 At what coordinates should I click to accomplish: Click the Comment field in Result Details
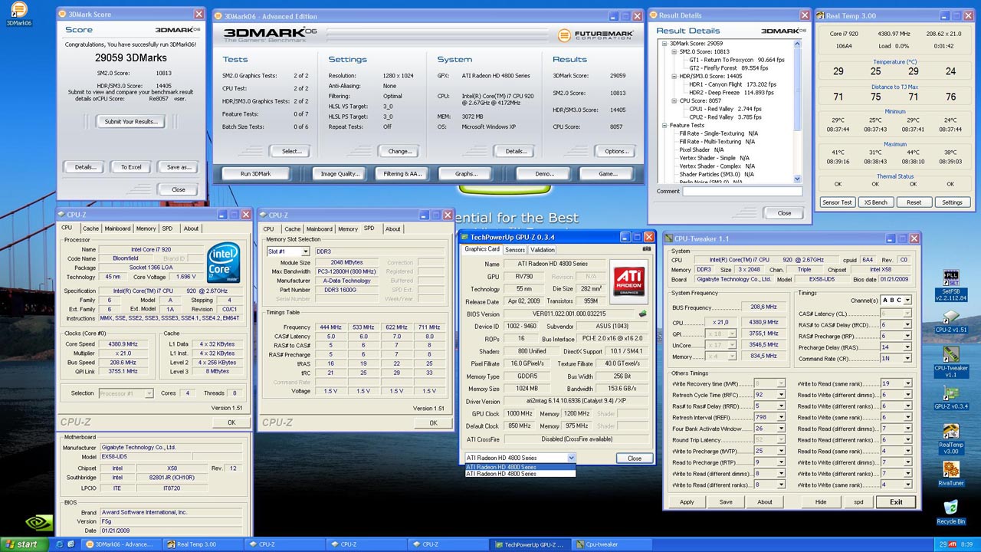click(743, 192)
